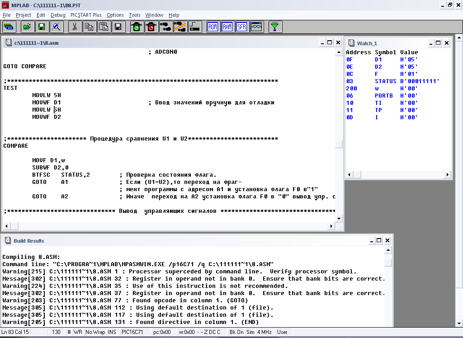Click the green traffic light run icon
Screen dimensions: 463x338
tap(137, 27)
